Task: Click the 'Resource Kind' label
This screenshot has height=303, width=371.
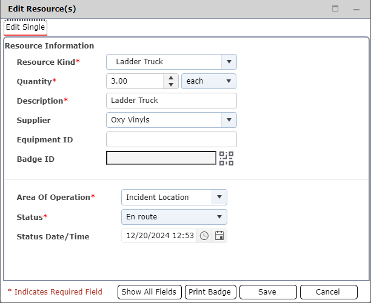Action: [x=46, y=62]
